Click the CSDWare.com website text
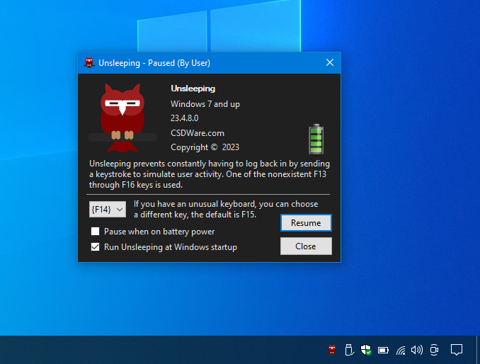The image size is (480, 364). point(198,133)
